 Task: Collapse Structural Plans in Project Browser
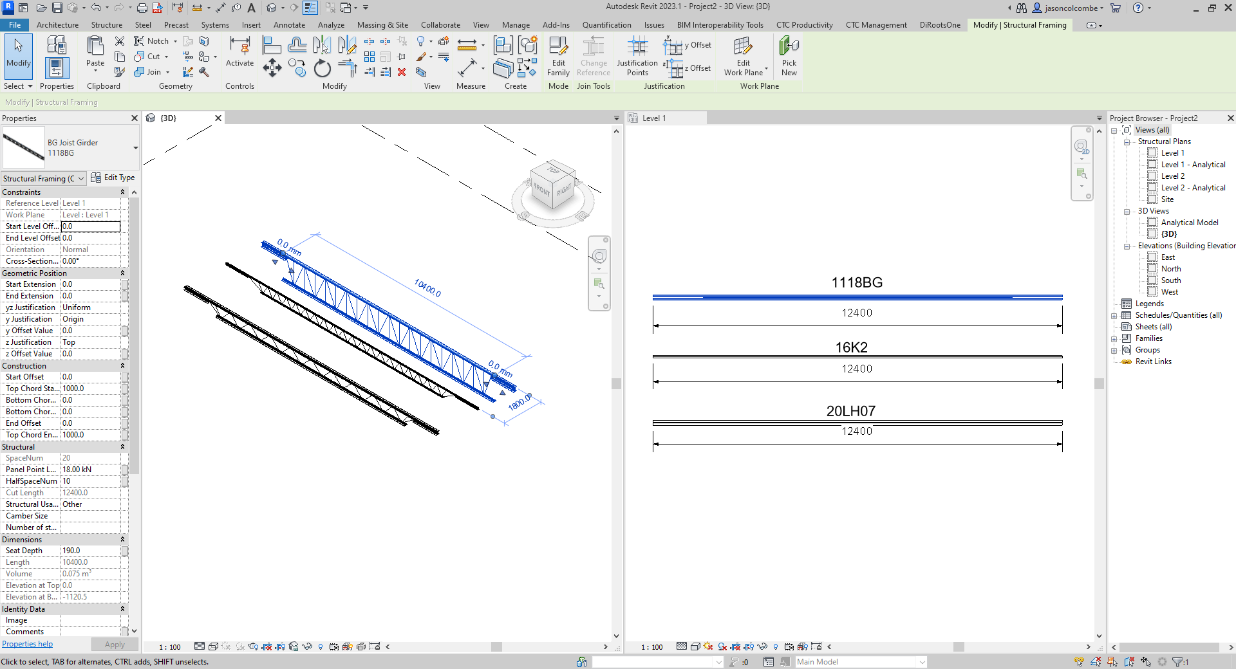point(1127,141)
